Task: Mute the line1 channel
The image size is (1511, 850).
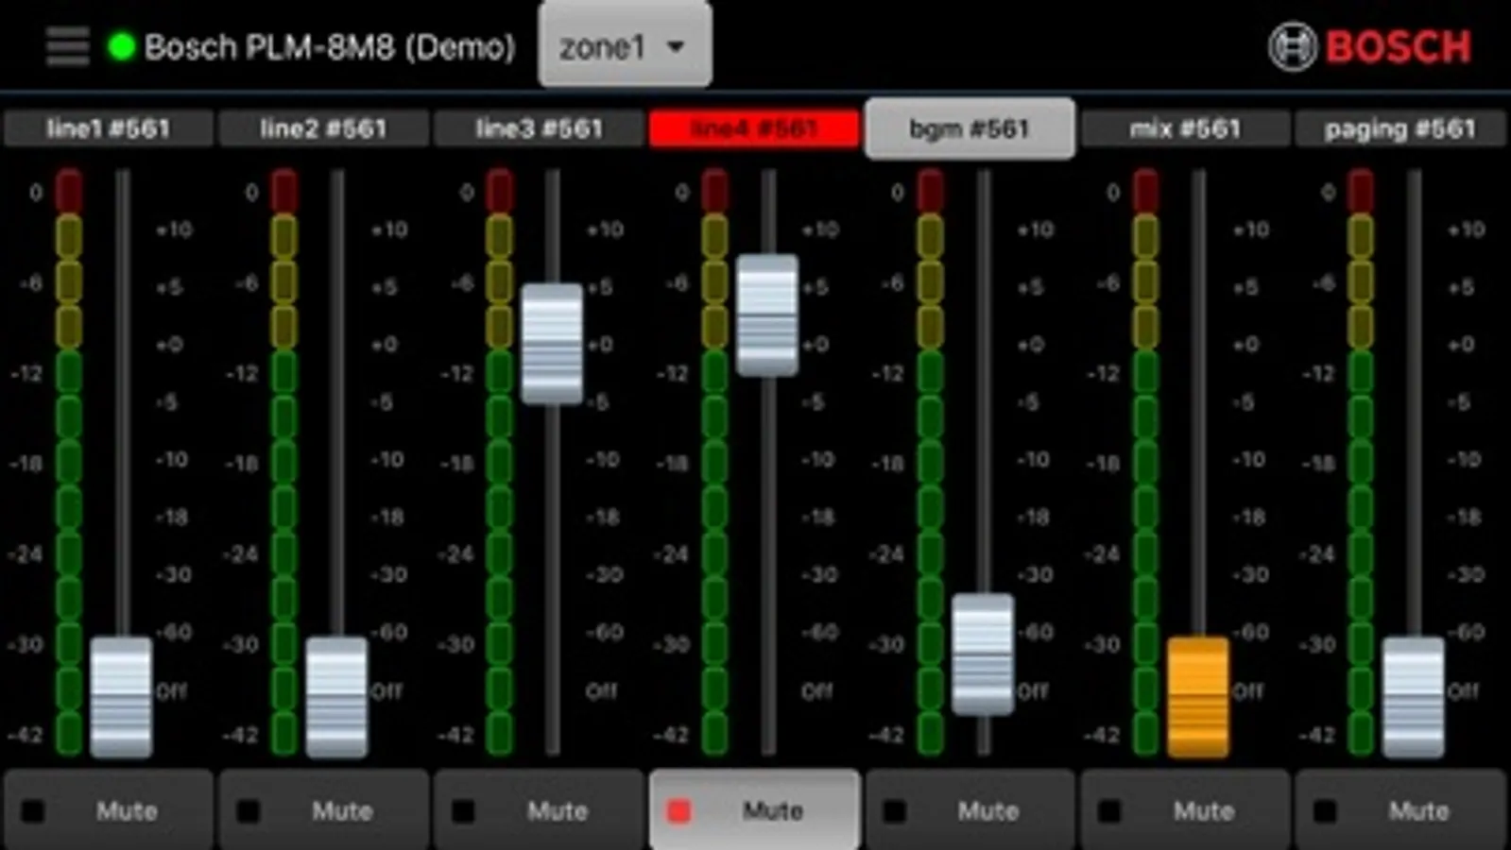Action: pos(109,810)
